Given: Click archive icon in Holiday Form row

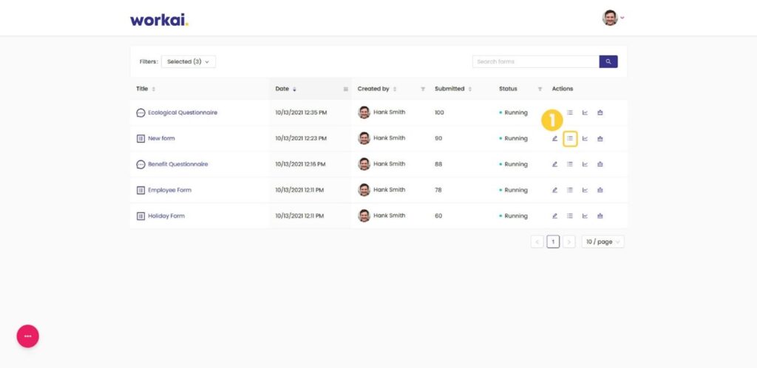Looking at the screenshot, I should 600,216.
